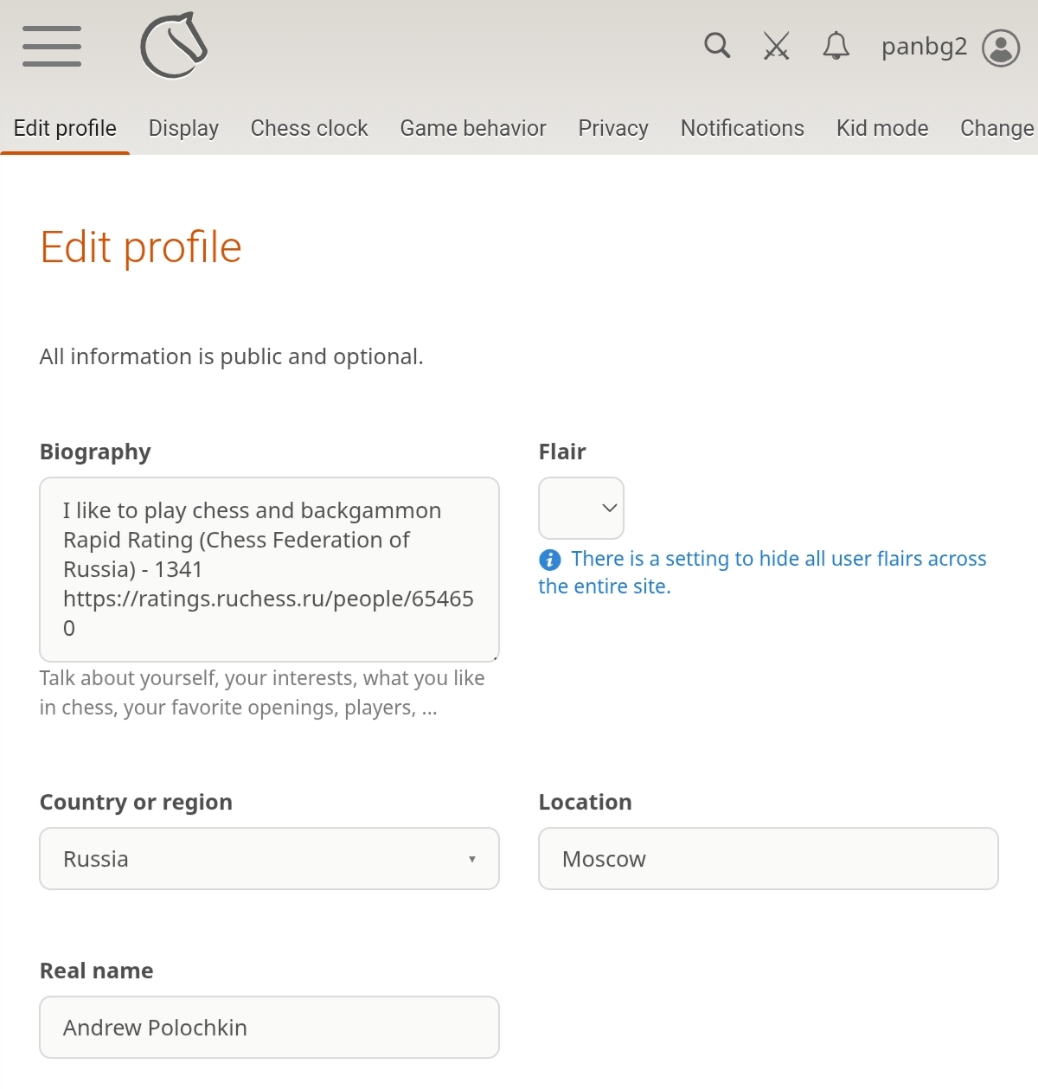The width and height of the screenshot is (1038, 1089).
Task: Switch to the Display tab
Action: pyautogui.click(x=183, y=128)
